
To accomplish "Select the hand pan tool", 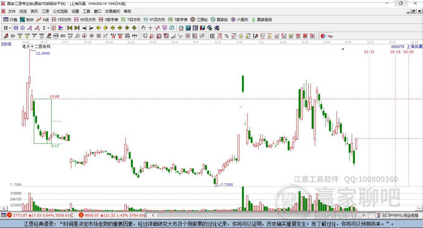I will click(x=143, y=28).
